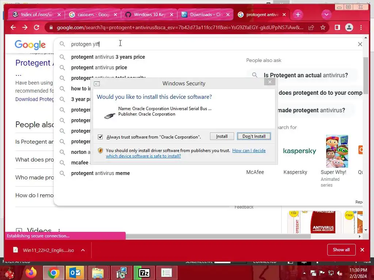Go forward with the browser forward arrow
Viewport: 374px width, 280px height.
25,27
